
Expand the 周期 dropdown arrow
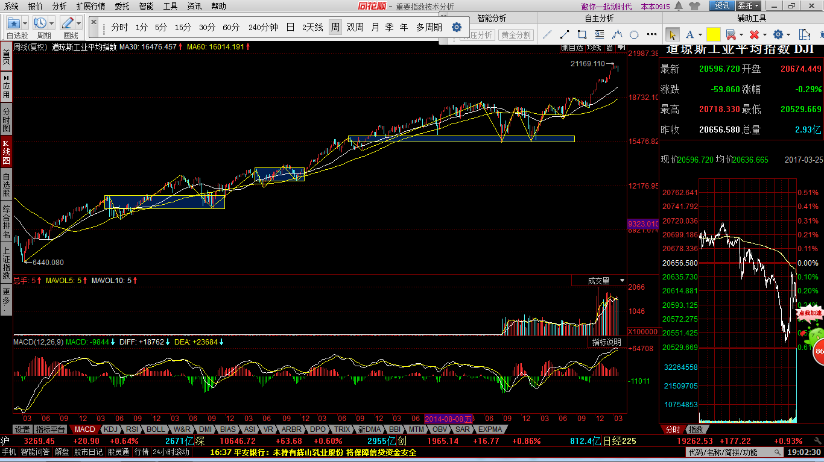(x=52, y=23)
